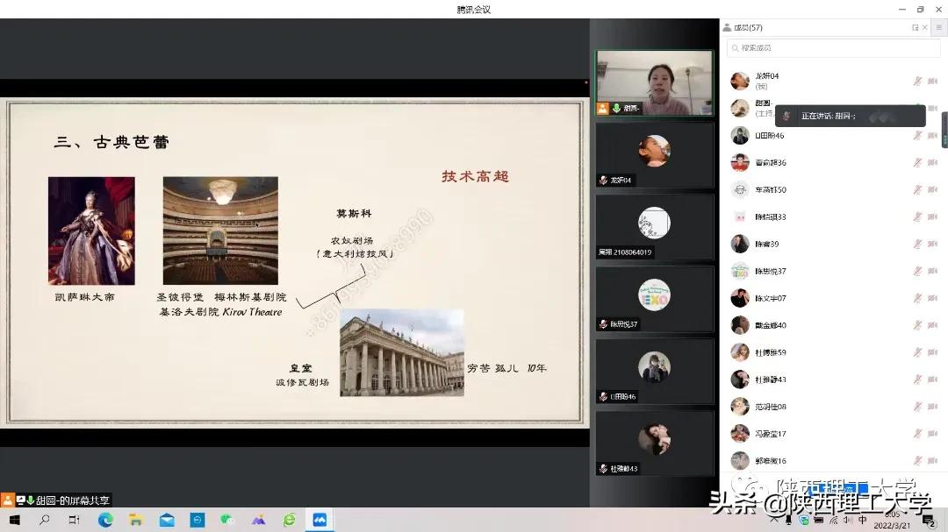This screenshot has height=532, width=948.
Task: Click the 成员(57) panel header
Action: [x=747, y=27]
